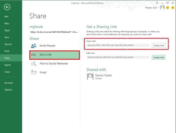Screen dimensions: 176x133
Task: Click the View Link text field
Action: [x=118, y=45]
